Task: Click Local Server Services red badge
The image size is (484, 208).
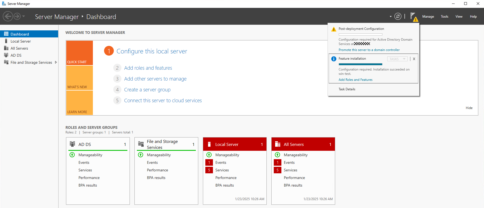Action: [209, 170]
